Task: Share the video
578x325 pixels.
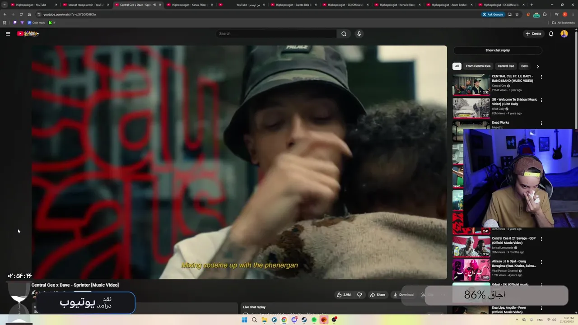Action: coord(378,295)
